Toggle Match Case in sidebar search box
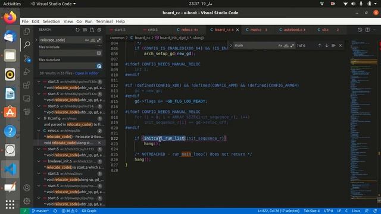Viewport: 381px width, 214px height. coord(87,40)
